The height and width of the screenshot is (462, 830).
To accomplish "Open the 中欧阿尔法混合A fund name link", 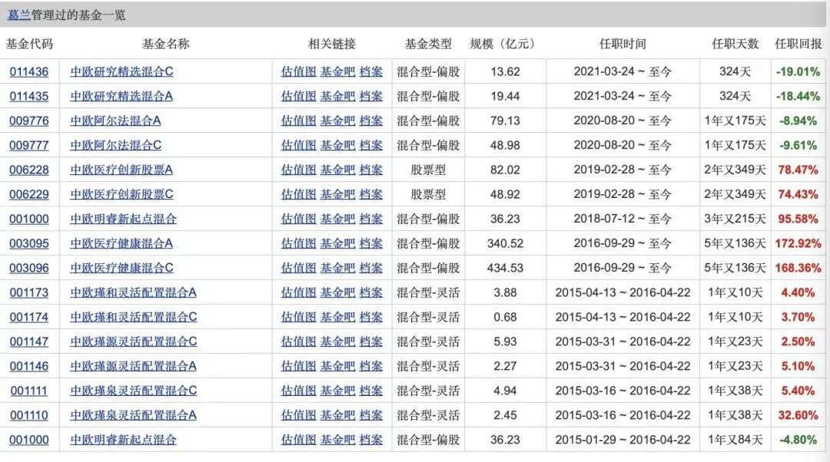I will [115, 121].
